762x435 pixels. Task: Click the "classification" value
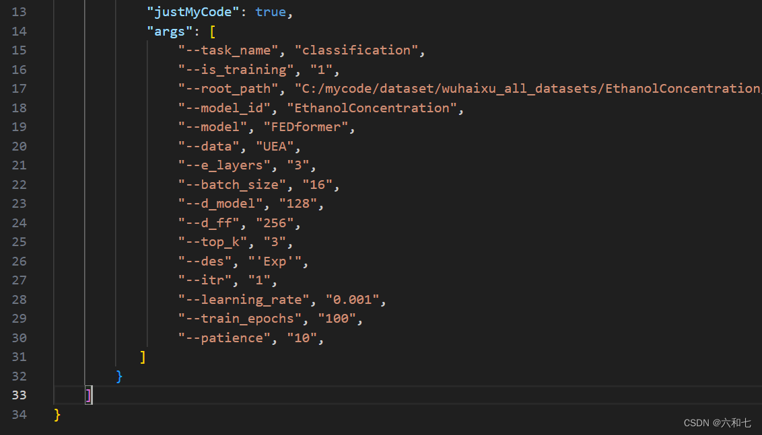click(356, 50)
